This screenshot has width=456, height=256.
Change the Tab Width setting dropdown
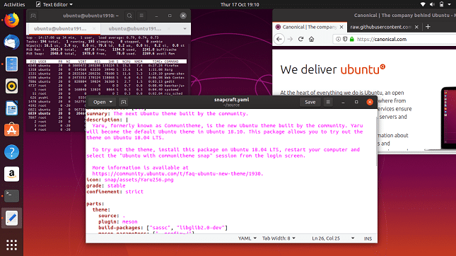point(279,238)
